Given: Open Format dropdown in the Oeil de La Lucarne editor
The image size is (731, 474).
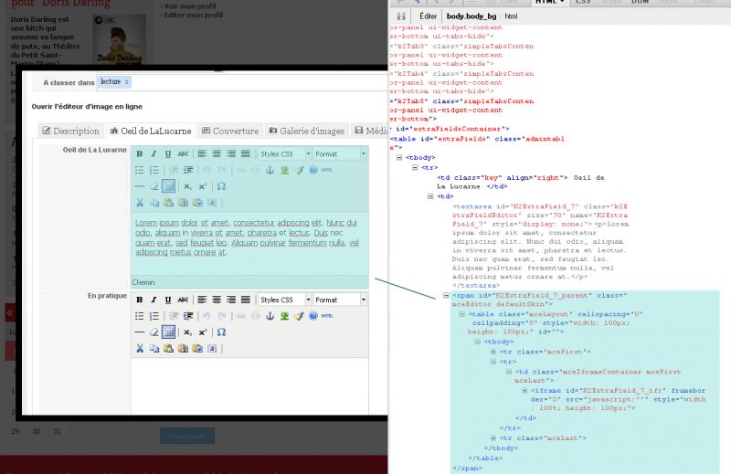Looking at the screenshot, I should click(x=340, y=153).
